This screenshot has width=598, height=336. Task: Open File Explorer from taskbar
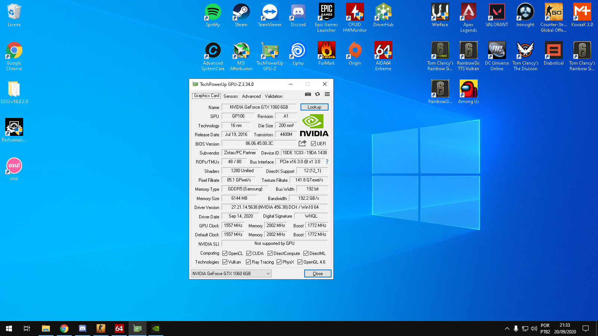[46, 329]
